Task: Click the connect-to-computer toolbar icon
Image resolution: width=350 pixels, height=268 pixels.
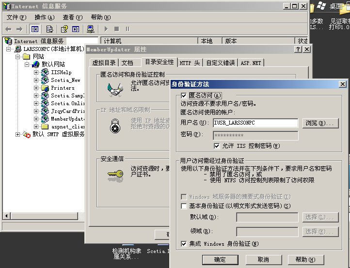Action: 90,29
